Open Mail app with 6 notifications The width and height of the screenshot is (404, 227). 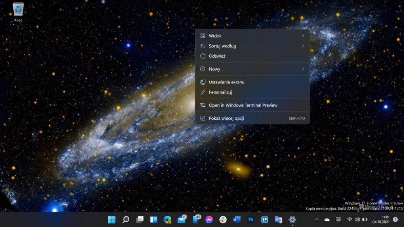(182, 219)
